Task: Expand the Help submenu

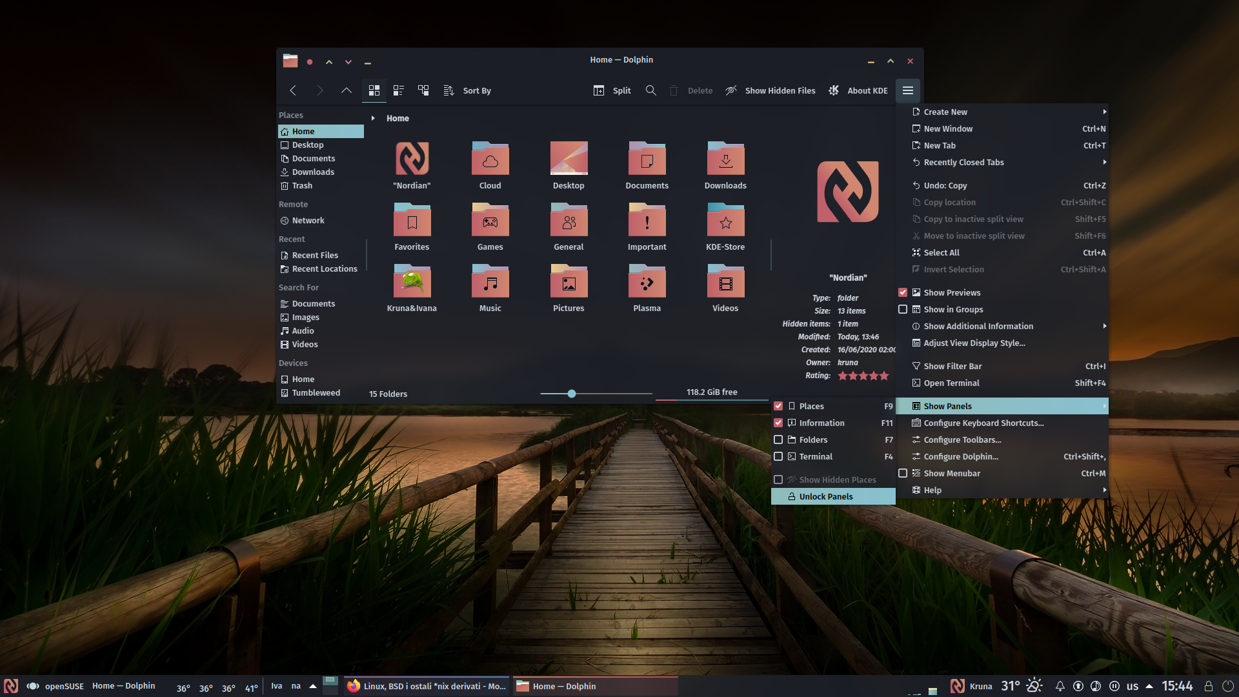Action: (1002, 490)
